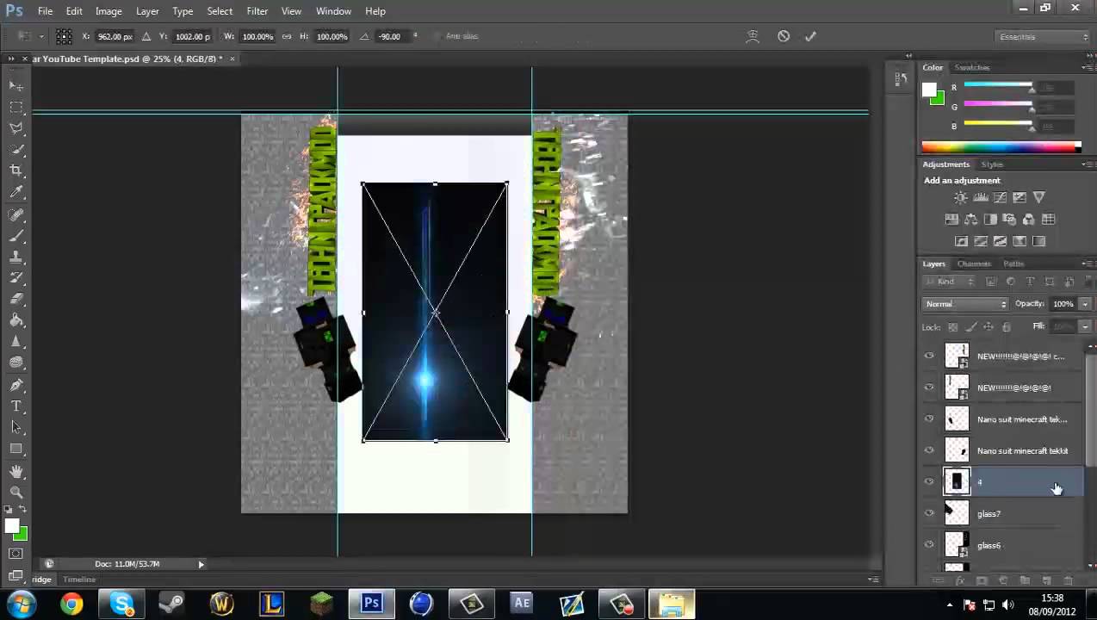Viewport: 1097px width, 620px height.
Task: Open the Layer menu
Action: point(147,11)
